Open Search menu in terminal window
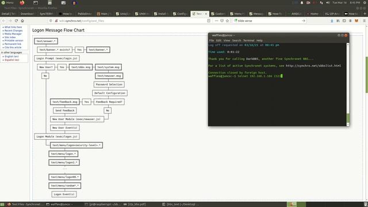368x207 pixels. click(x=236, y=40)
